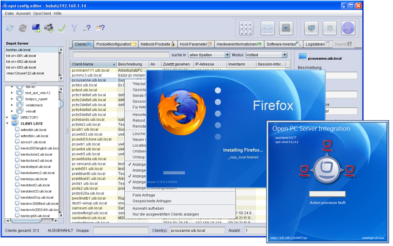Click the client grid view button
Viewport: 393px width, 246px height.
tap(246, 28)
